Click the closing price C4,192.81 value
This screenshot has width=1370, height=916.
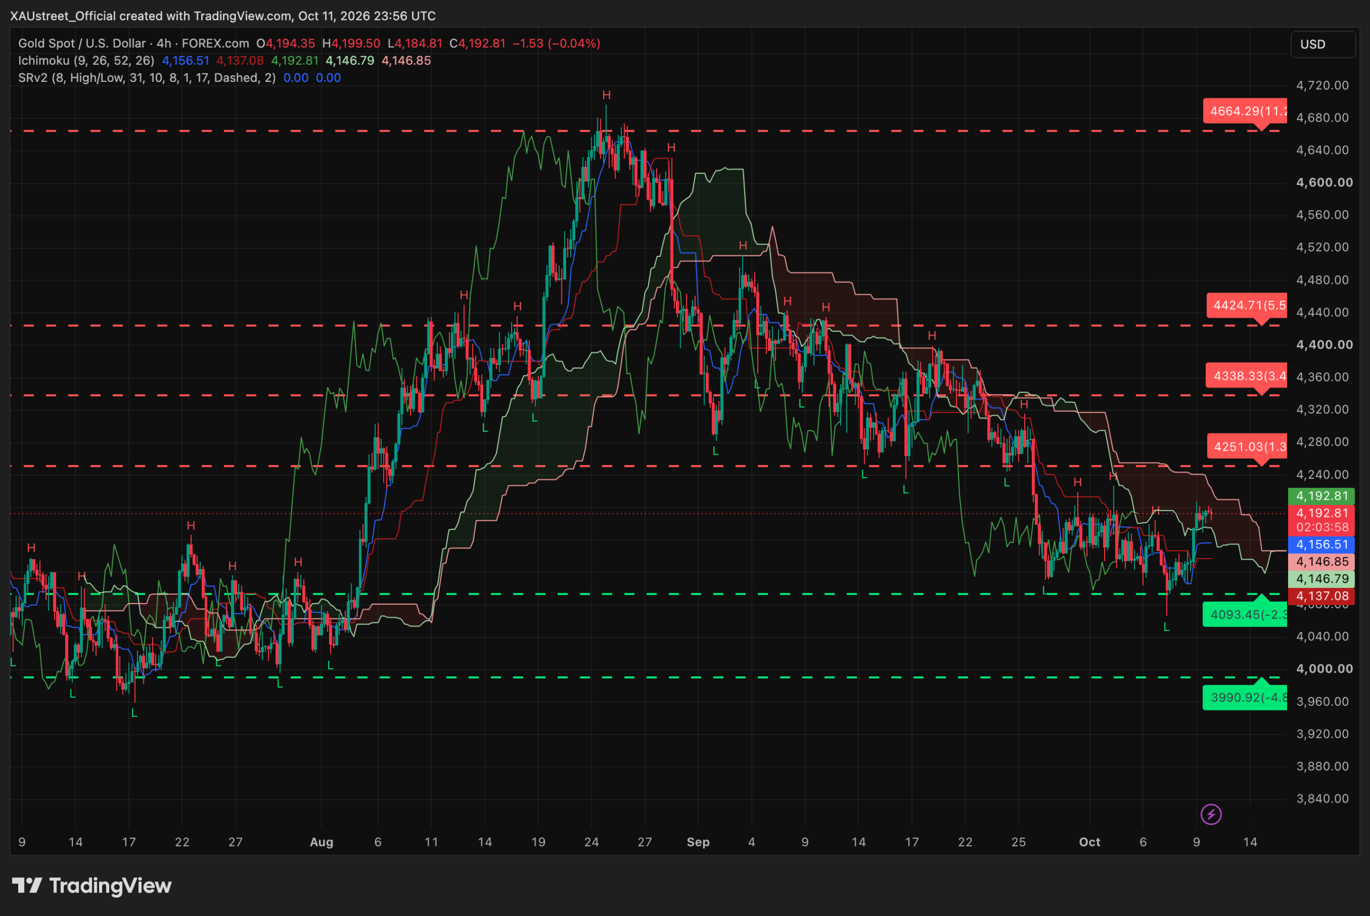pos(477,43)
